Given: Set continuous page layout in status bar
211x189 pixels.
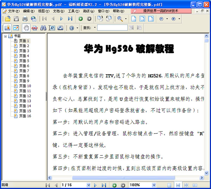Looking at the screenshot, I should (178, 185).
